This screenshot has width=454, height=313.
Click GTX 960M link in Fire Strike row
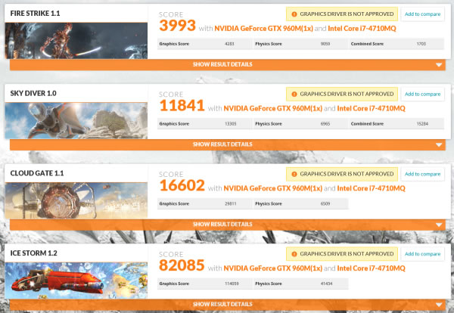click(x=263, y=28)
